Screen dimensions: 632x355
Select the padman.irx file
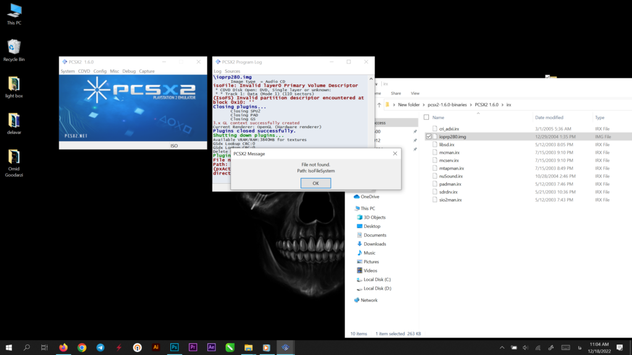pos(449,184)
